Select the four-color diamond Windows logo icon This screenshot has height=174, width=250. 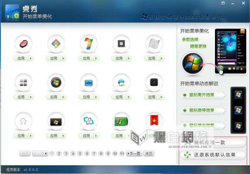coord(56,44)
